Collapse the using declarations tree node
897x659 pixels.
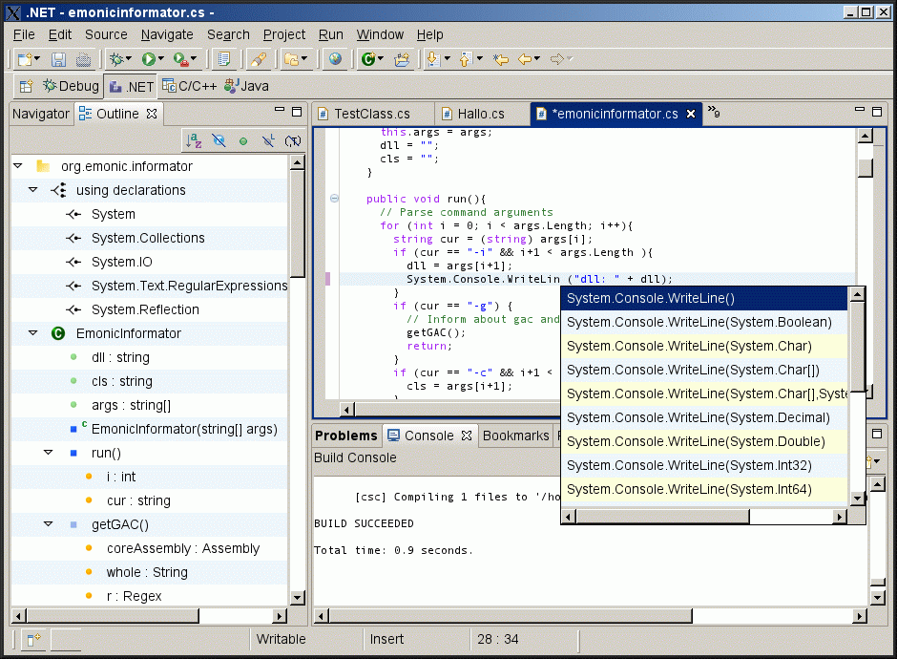[x=32, y=190]
